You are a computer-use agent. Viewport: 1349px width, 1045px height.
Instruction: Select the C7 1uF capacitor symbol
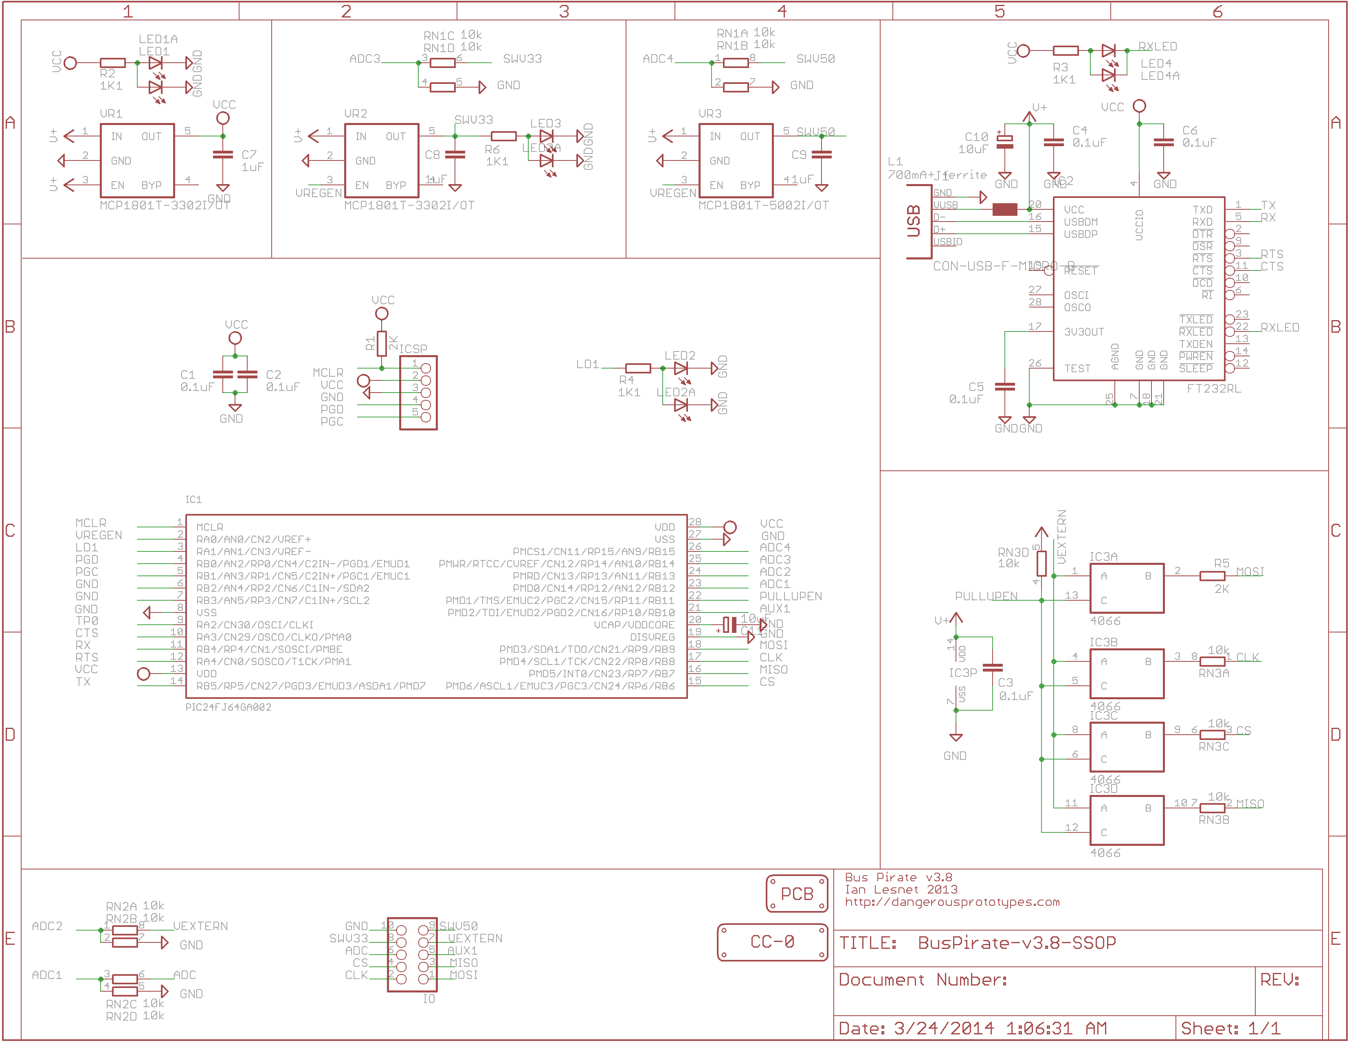point(222,154)
